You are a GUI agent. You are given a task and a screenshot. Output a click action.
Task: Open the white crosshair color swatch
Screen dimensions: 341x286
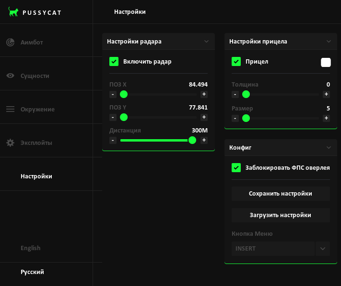coord(326,62)
